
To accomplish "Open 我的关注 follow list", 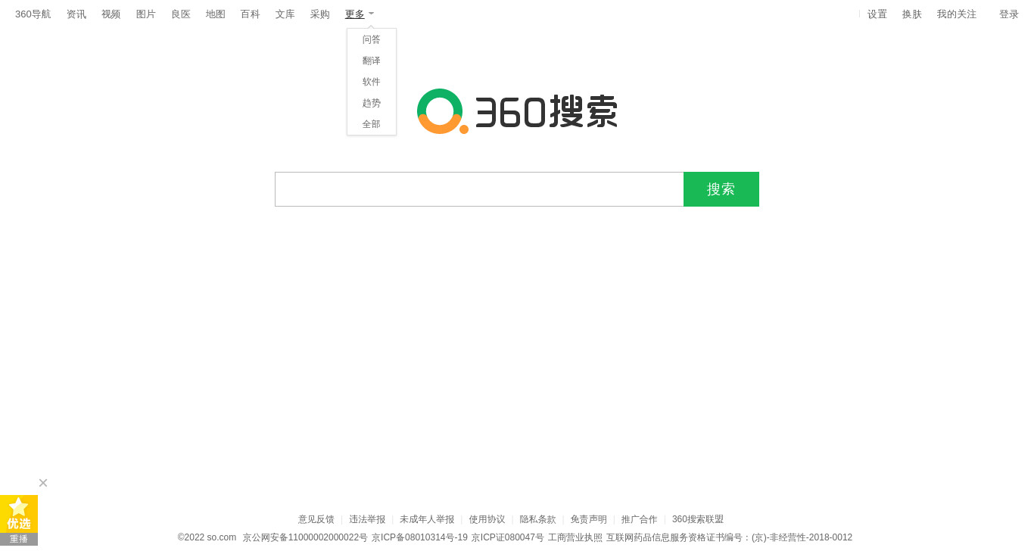I will point(957,14).
